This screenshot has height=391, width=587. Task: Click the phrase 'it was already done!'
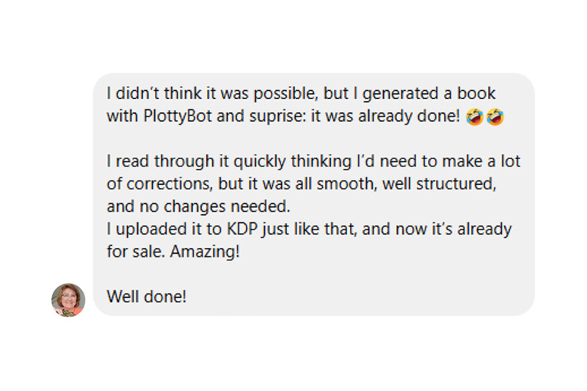click(x=385, y=116)
